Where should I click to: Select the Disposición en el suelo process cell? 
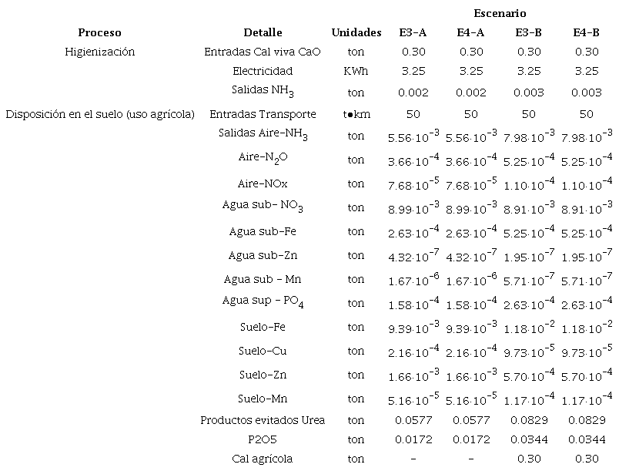99,114
